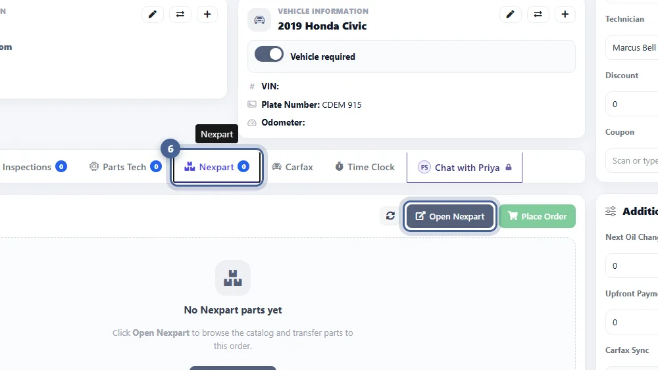Click the pencil icon in the customer card
This screenshot has width=658, height=370.
[x=153, y=14]
